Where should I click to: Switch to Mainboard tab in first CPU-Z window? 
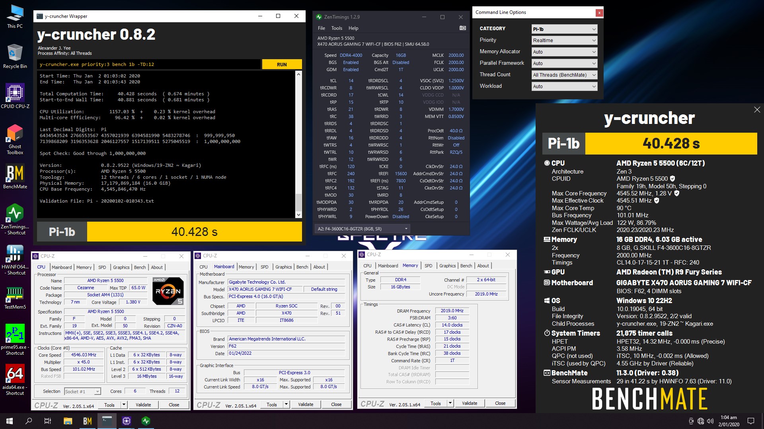[x=62, y=267]
